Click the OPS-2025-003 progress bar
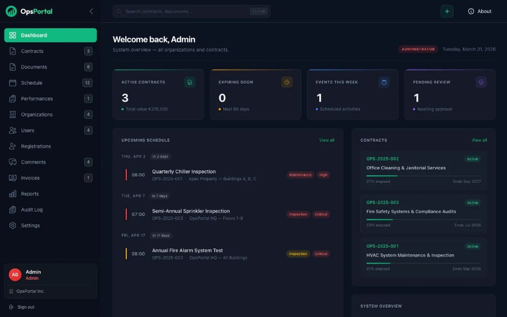The width and height of the screenshot is (507, 317). [424, 219]
